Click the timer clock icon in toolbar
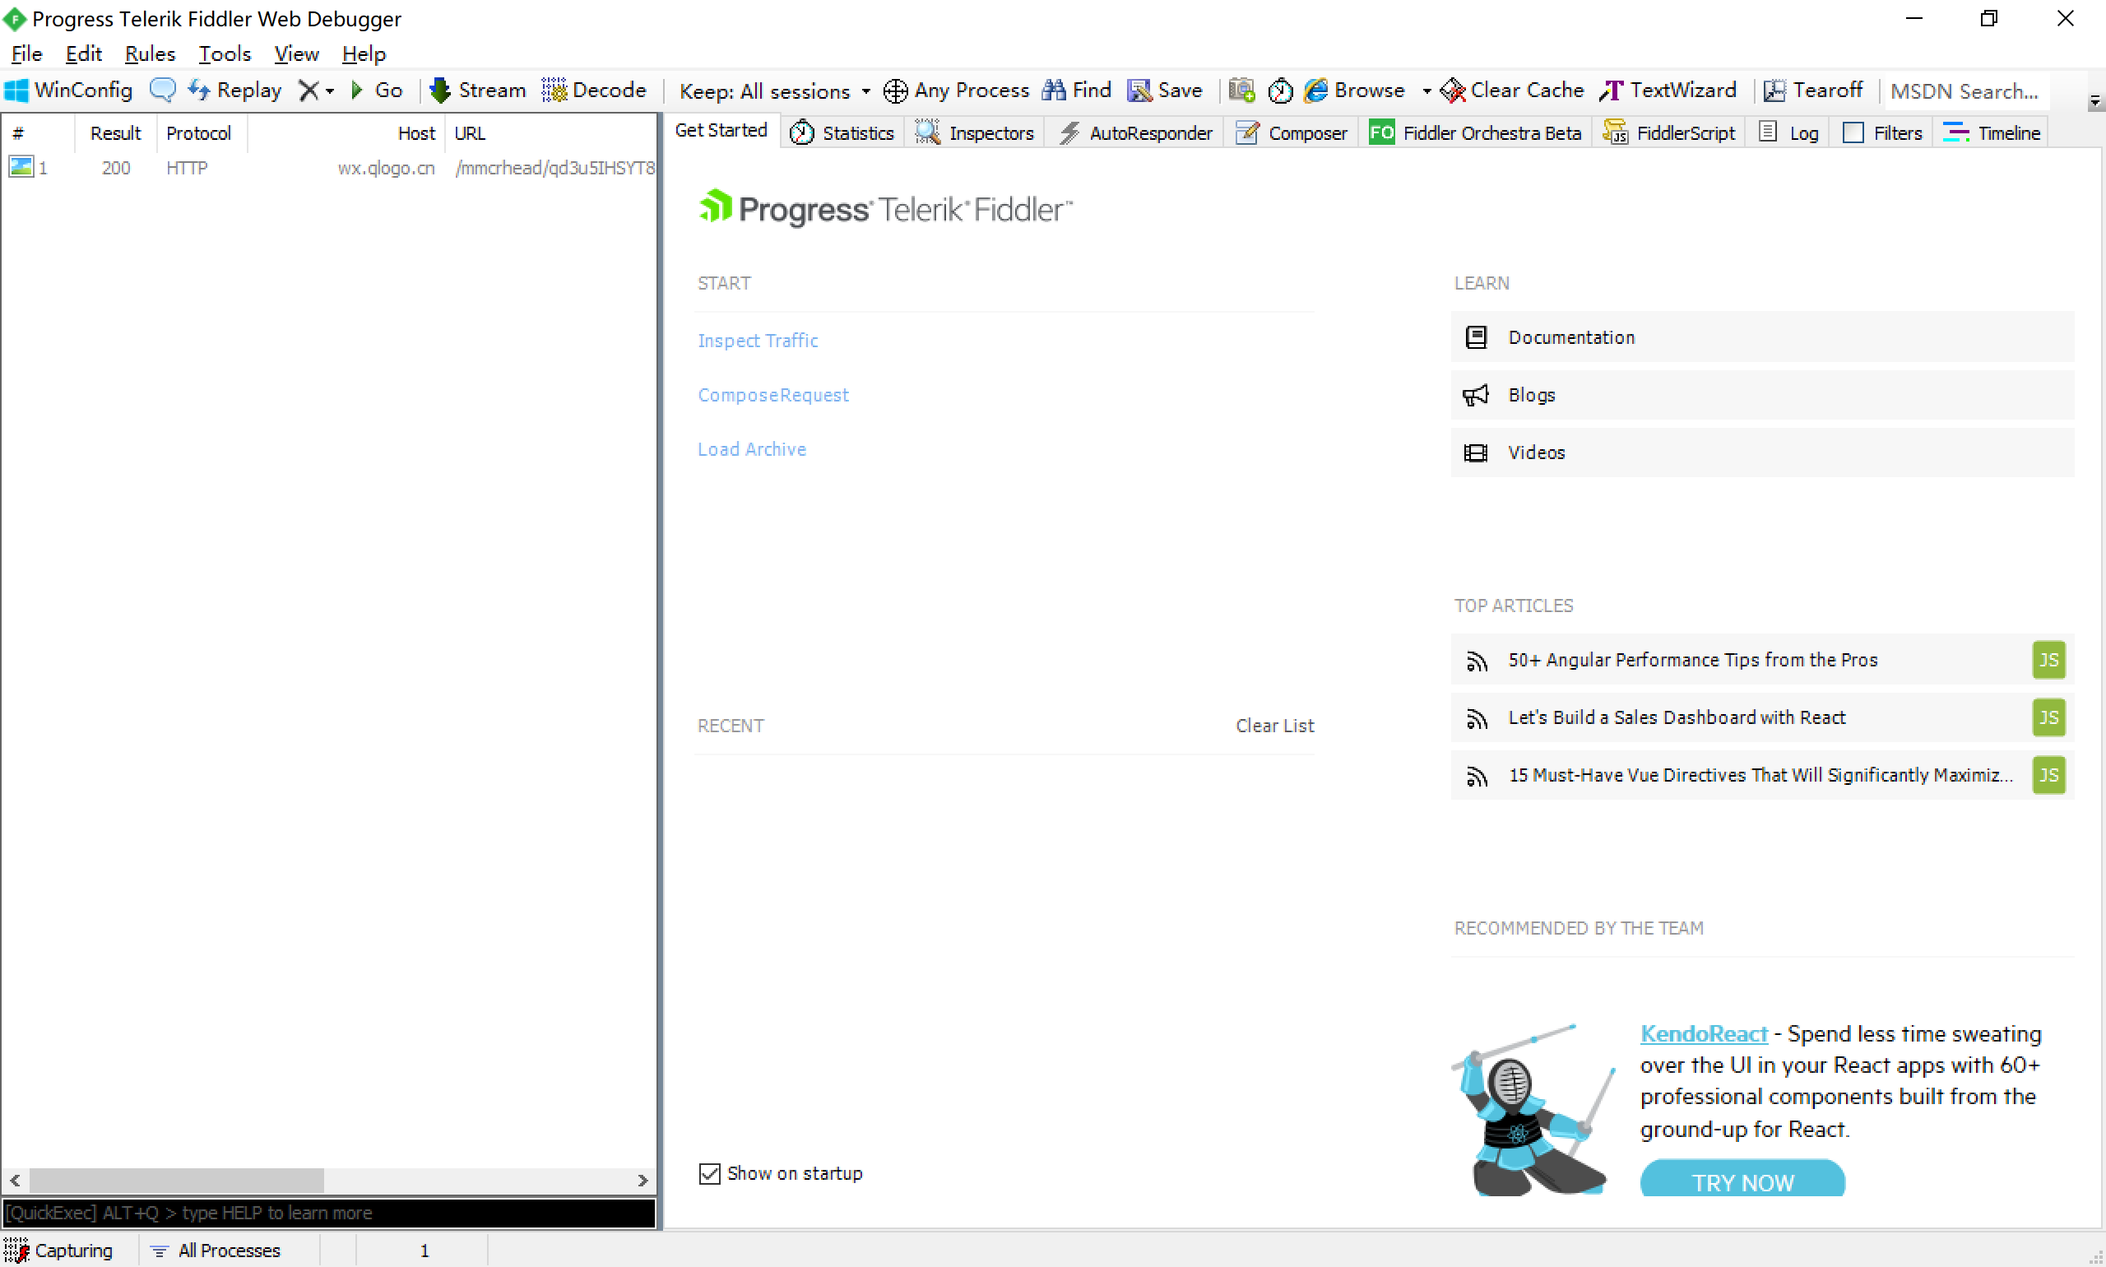 point(1280,90)
